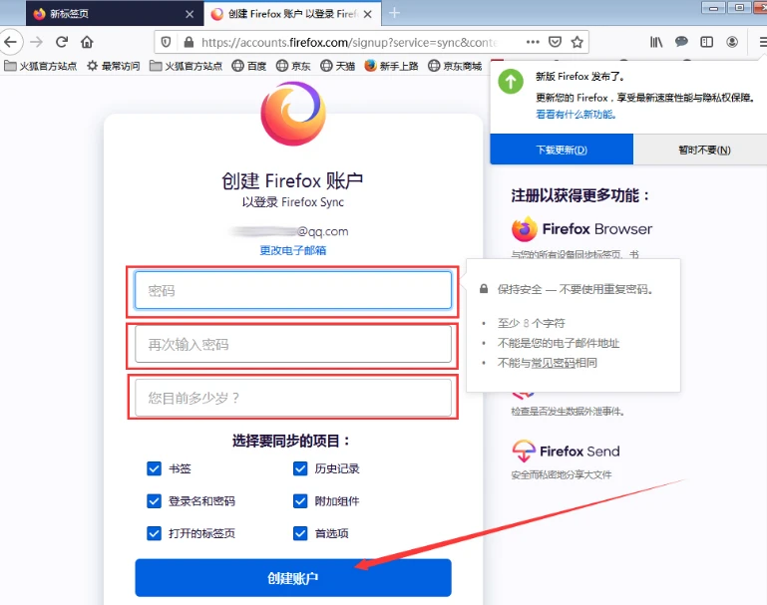Open the 新手上路 bookmark
This screenshot has height=605, width=767.
click(391, 66)
